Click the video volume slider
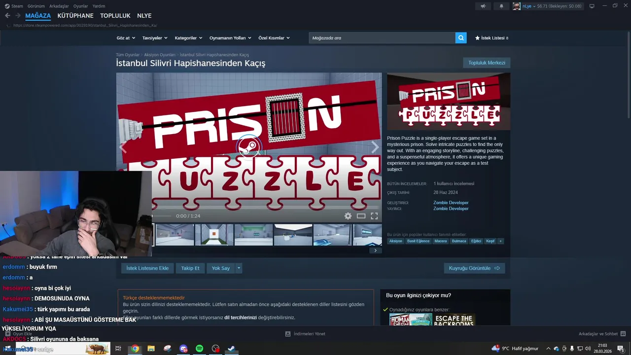This screenshot has height=355, width=631. 162,216
